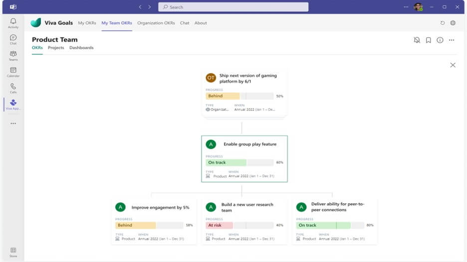Open Calls in the left sidebar
This screenshot has height=262, width=467.
[x=13, y=88]
